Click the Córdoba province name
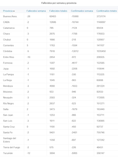Image resolution: width=118 pixels, height=157 pixels. click(x=8, y=51)
